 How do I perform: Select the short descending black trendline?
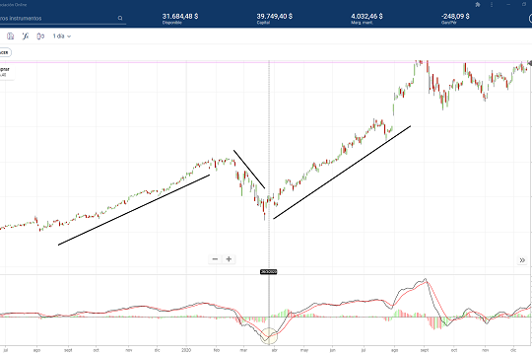249,170
